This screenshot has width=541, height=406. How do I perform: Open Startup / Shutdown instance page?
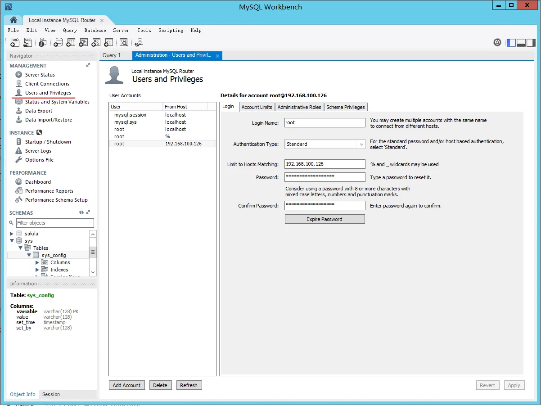(x=48, y=142)
